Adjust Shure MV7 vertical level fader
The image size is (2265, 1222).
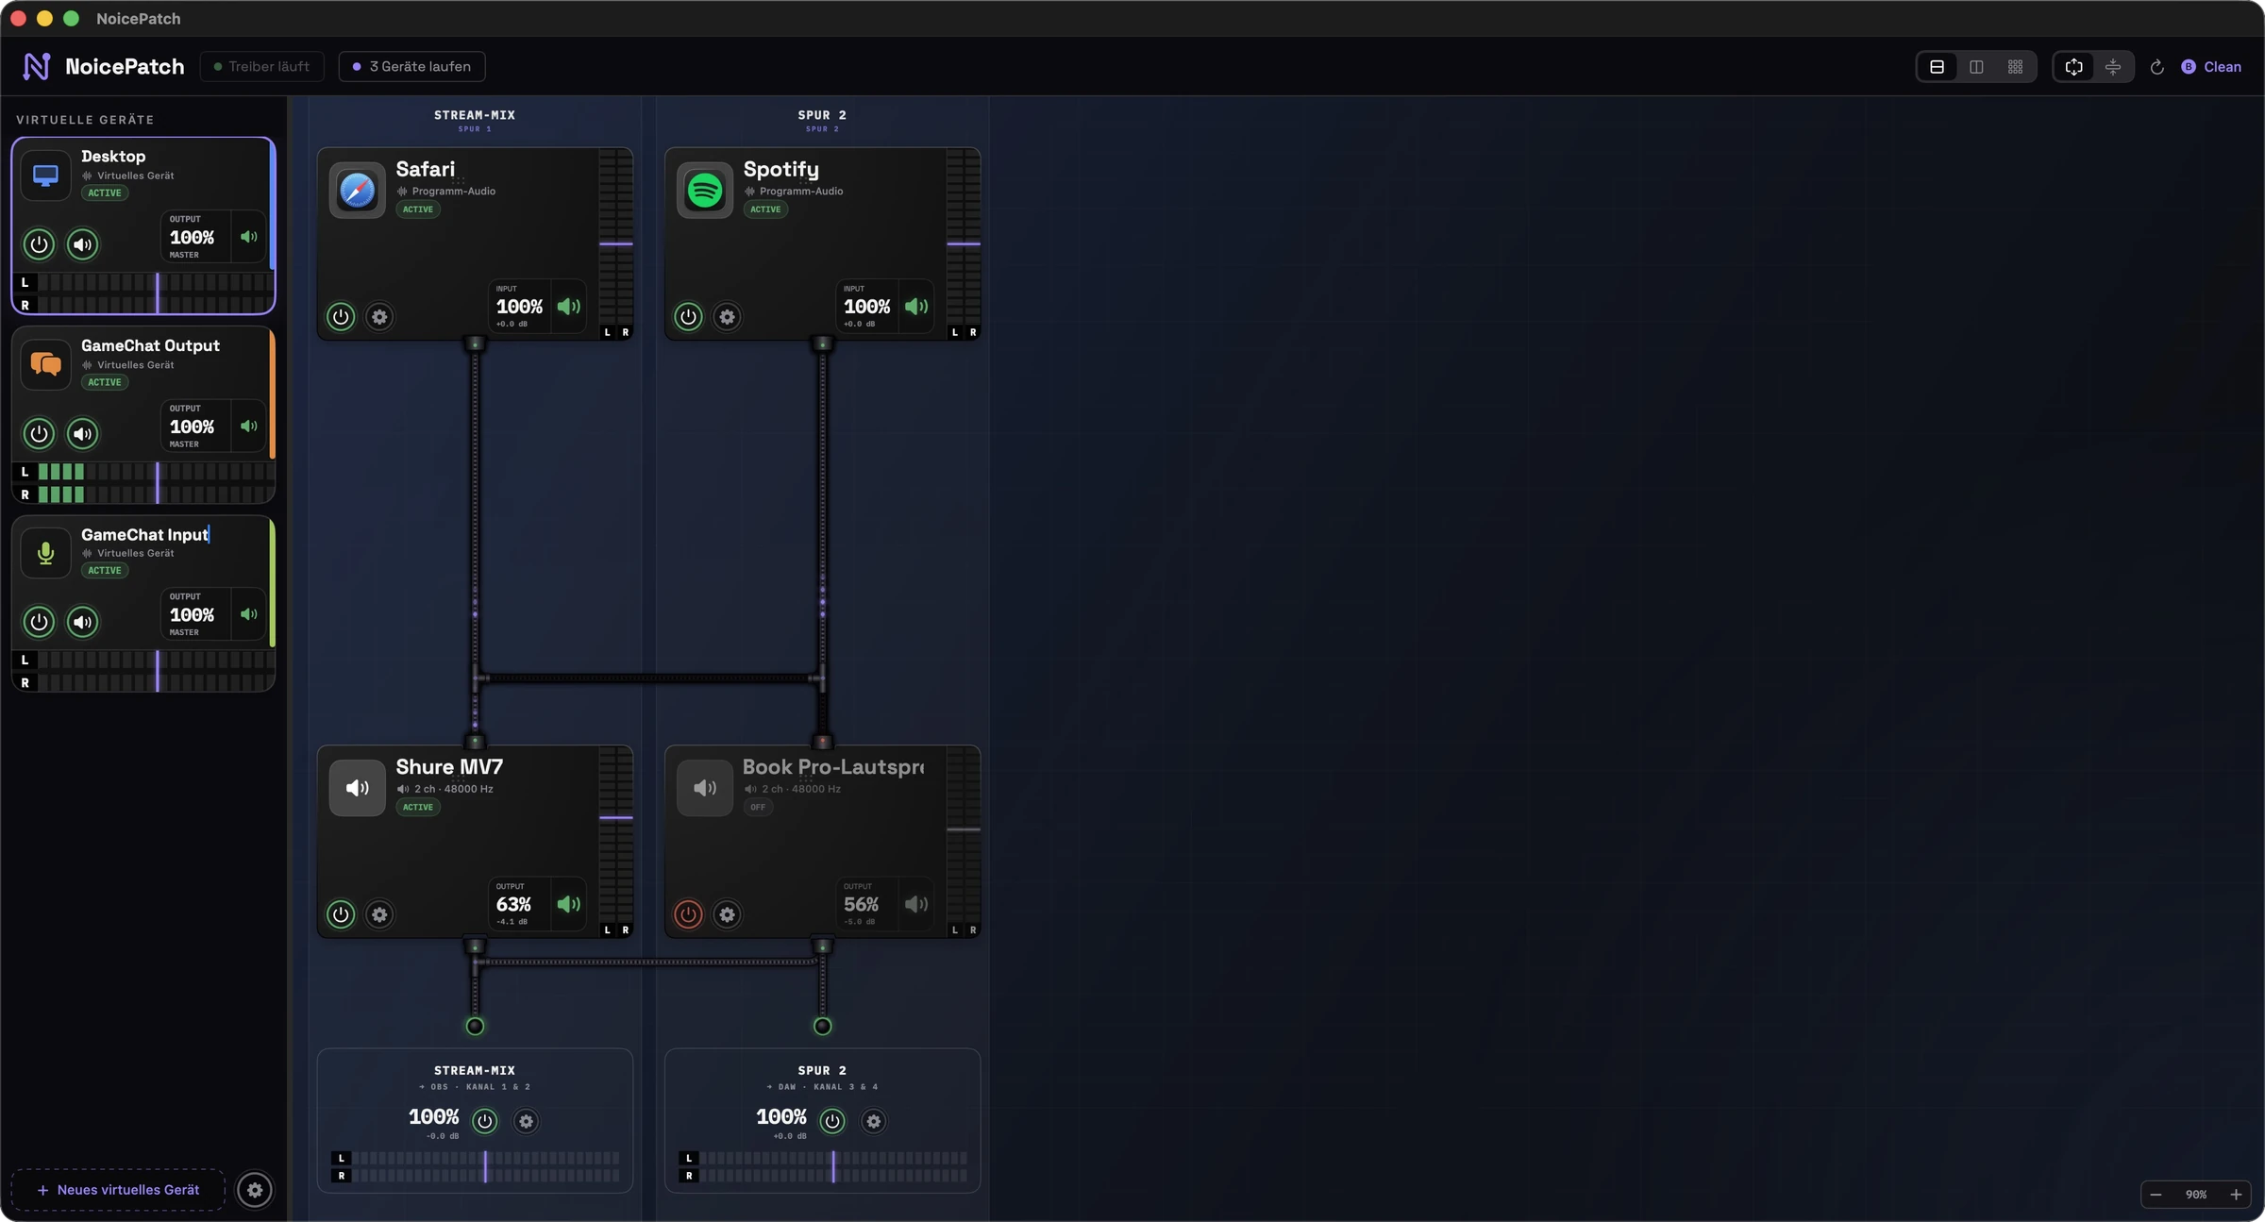pyautogui.click(x=616, y=817)
